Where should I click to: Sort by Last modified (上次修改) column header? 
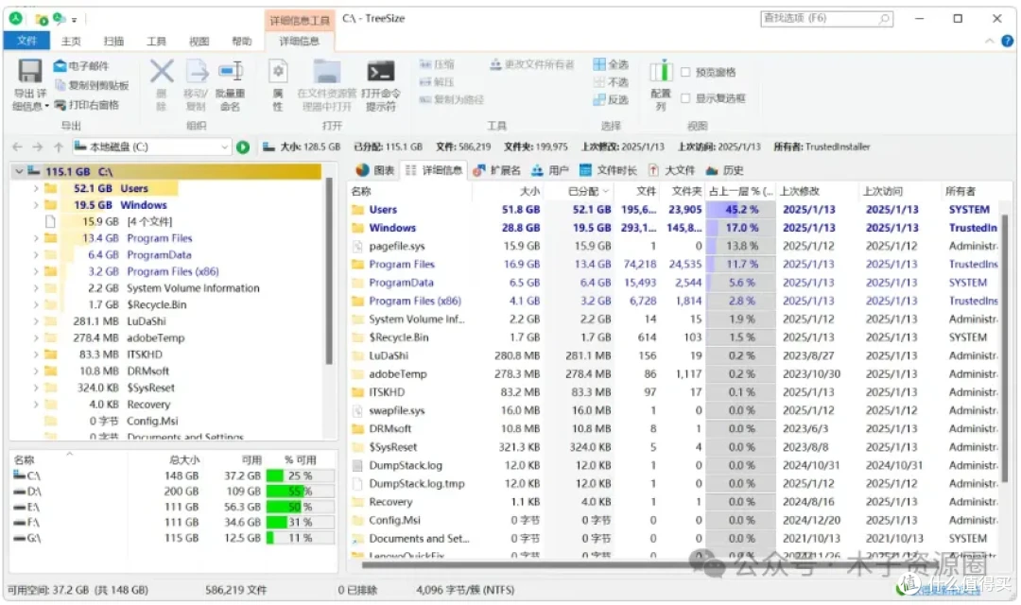(x=817, y=192)
